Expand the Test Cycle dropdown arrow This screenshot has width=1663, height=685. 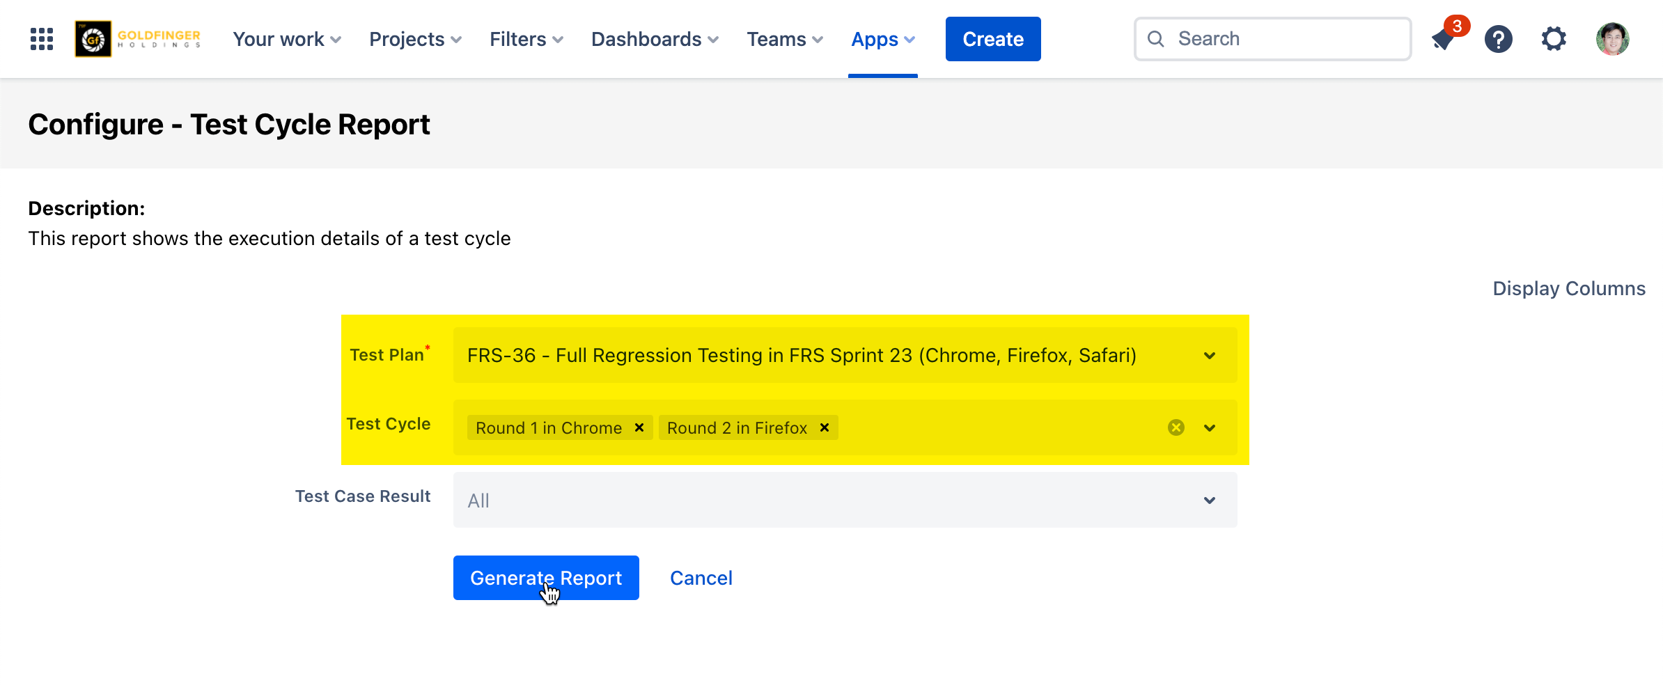tap(1210, 428)
